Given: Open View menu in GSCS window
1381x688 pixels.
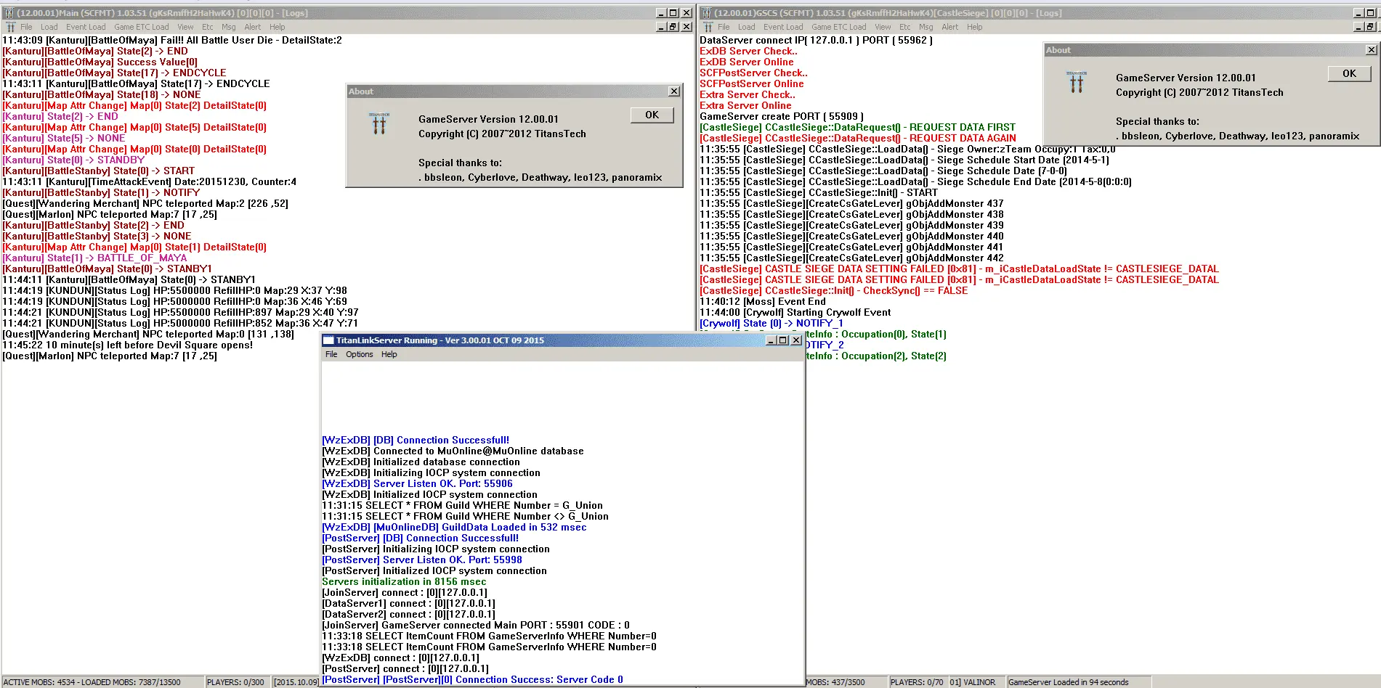Looking at the screenshot, I should pos(883,27).
